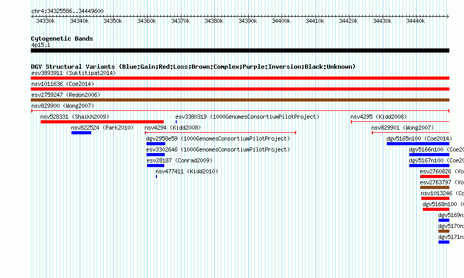This screenshot has width=464, height=278.
Task: Select the blue bar under dgv5167n100
Action: 430,166
